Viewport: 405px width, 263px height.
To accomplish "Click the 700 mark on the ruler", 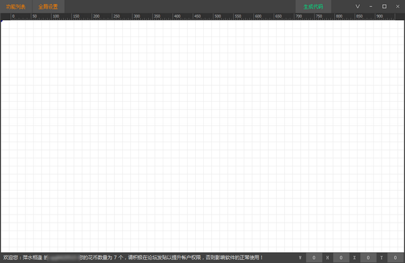I will click(298, 16).
